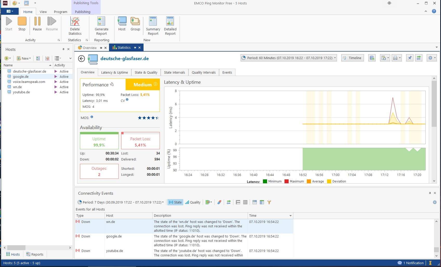Select the voice.teamspeak.com host row
Screen dimensions: 441x267
pos(37,82)
